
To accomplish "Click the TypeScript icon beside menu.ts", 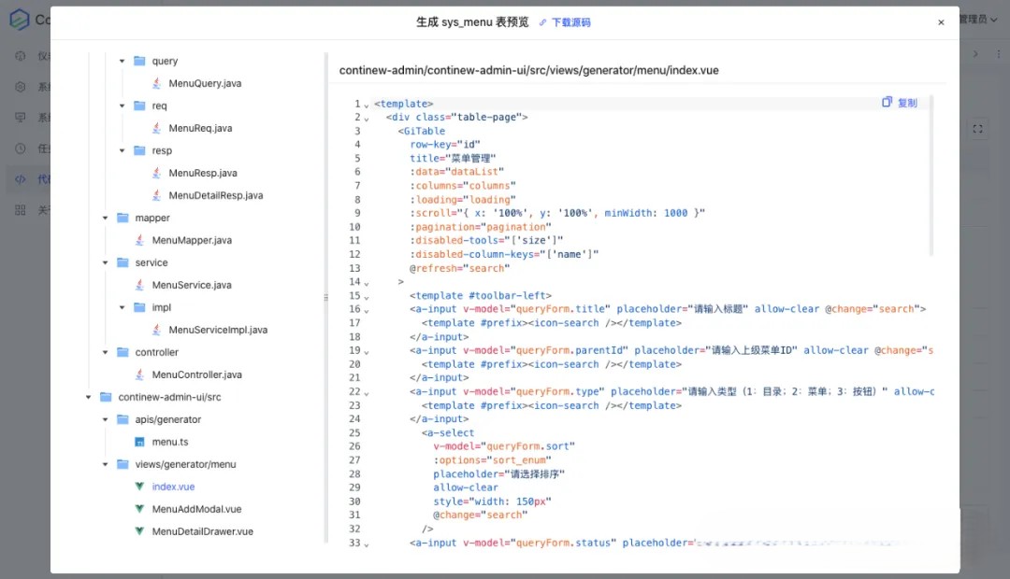I will (140, 442).
